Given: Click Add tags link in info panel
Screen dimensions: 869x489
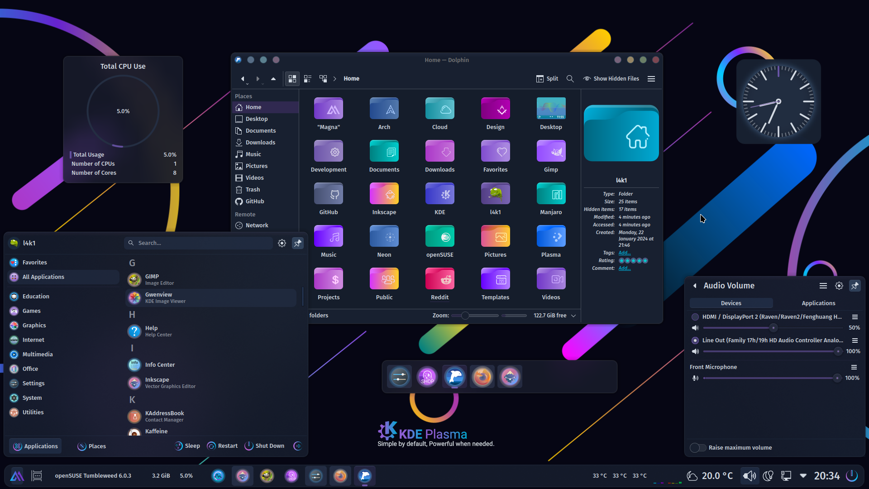Looking at the screenshot, I should tap(624, 253).
